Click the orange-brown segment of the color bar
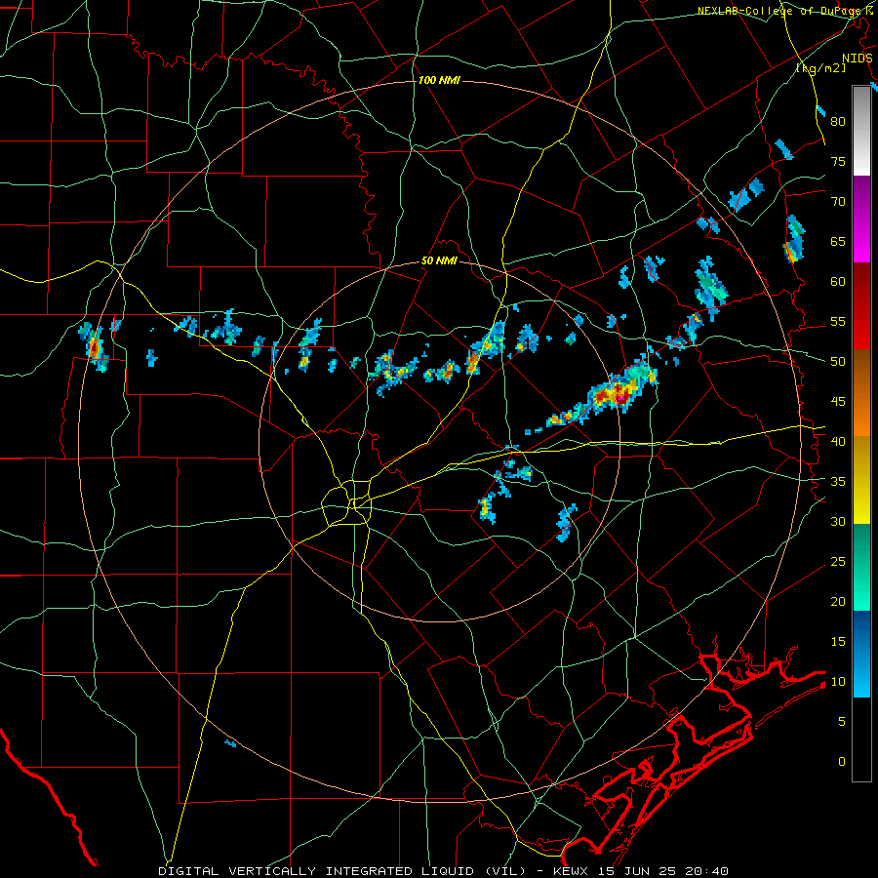Image resolution: width=878 pixels, height=878 pixels. 861,394
